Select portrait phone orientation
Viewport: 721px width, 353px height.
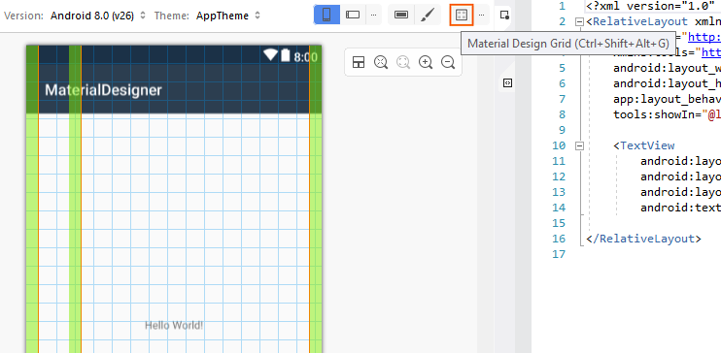(x=326, y=16)
